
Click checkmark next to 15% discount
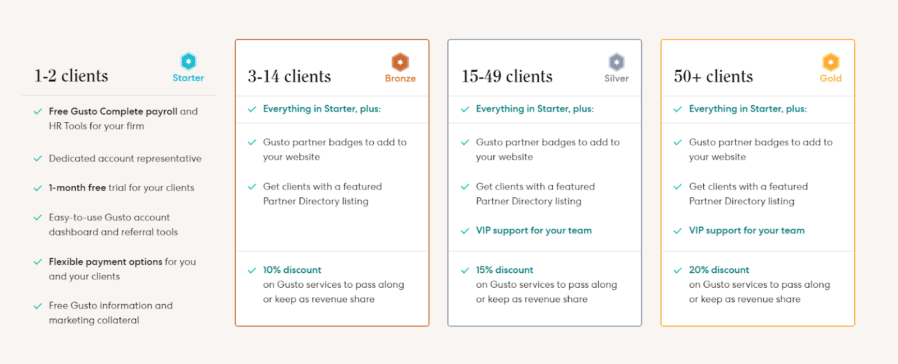465,270
